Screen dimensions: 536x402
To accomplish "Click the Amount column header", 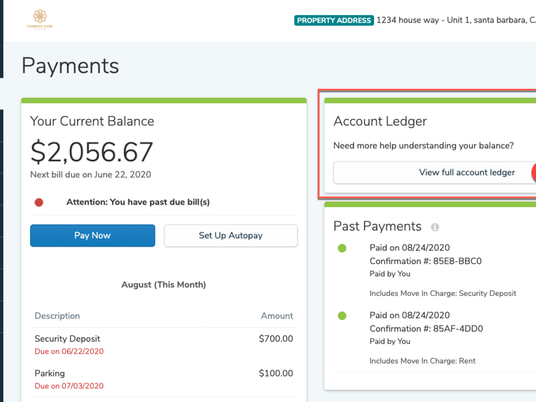I will [x=277, y=316].
